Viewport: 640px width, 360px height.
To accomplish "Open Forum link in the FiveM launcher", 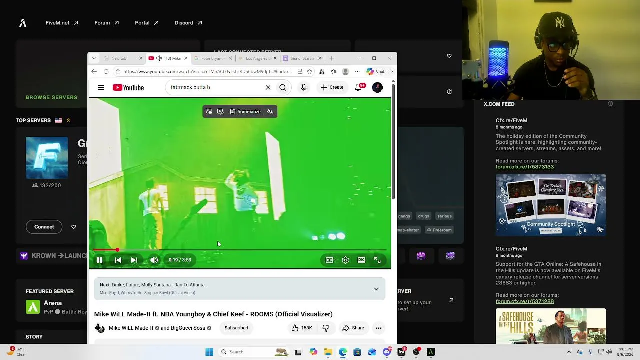I will click(x=106, y=23).
